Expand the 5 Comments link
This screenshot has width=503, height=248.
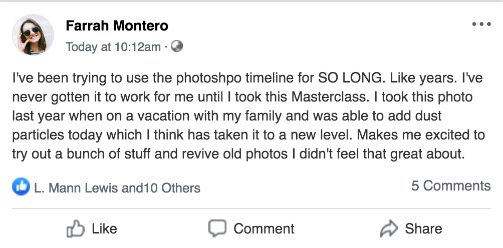pyautogui.click(x=451, y=186)
